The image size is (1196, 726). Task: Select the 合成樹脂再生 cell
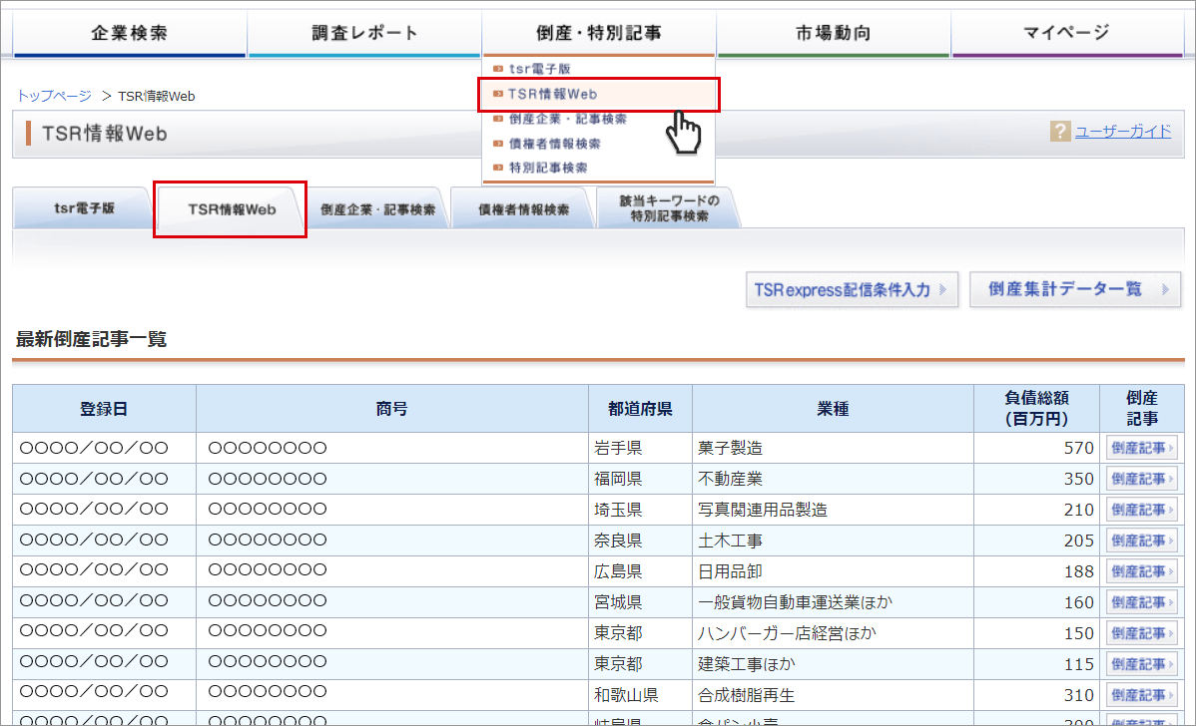833,695
